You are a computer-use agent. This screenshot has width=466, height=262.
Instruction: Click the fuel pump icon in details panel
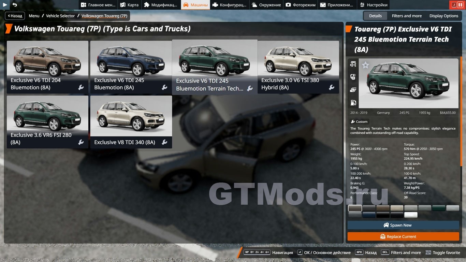tap(353, 103)
